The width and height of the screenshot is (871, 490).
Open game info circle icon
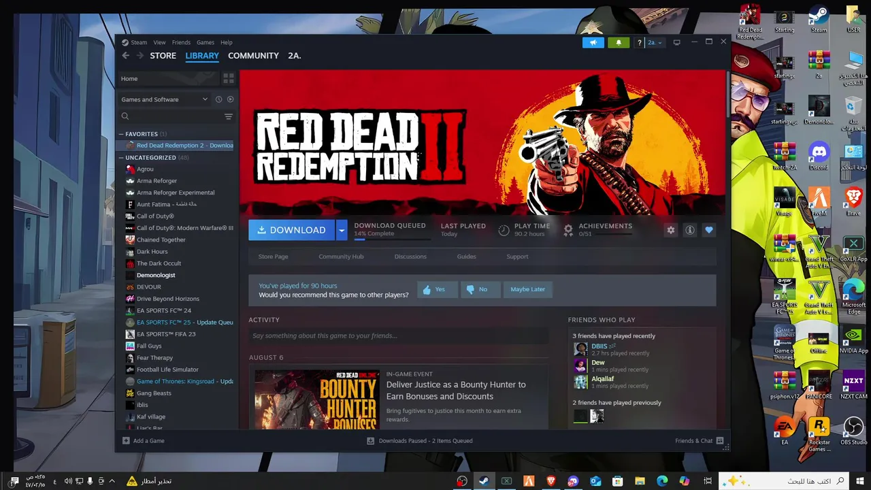click(x=690, y=230)
